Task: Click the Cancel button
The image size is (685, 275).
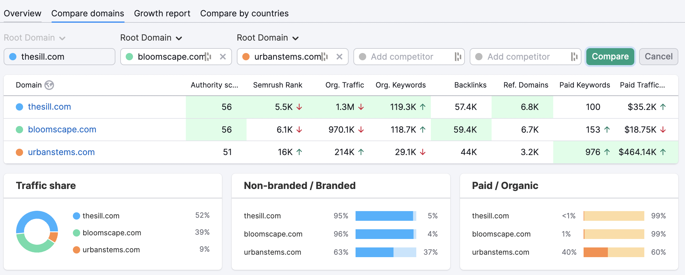Action: (658, 57)
